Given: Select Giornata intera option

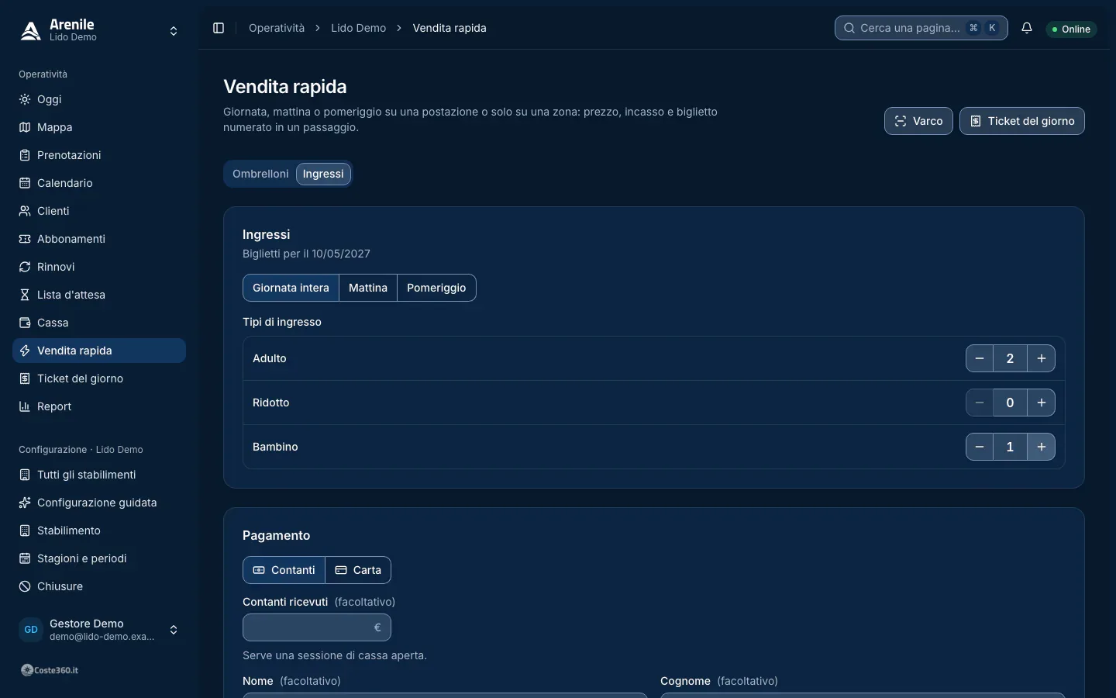Looking at the screenshot, I should point(291,288).
